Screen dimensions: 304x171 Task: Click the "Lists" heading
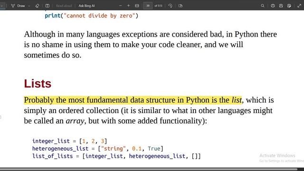[38, 84]
